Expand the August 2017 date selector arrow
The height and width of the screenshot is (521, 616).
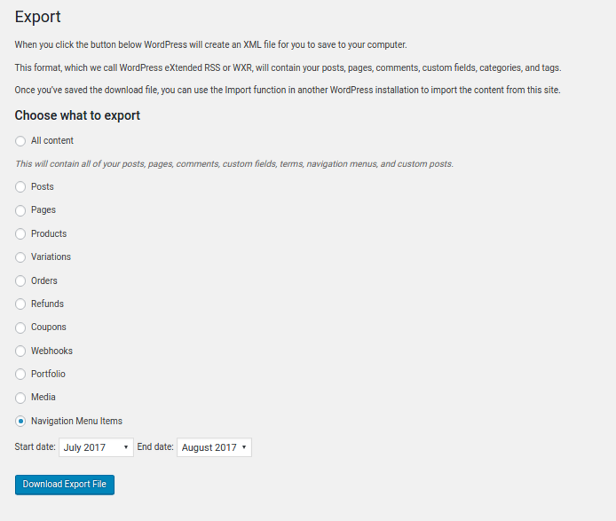[244, 447]
